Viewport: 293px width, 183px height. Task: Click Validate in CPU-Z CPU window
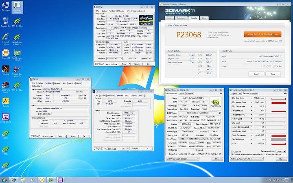pyautogui.click(x=136, y=64)
